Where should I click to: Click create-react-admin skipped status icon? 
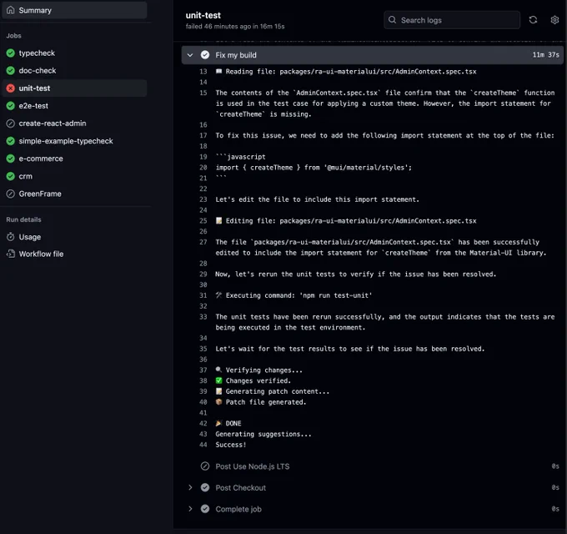[x=11, y=123]
